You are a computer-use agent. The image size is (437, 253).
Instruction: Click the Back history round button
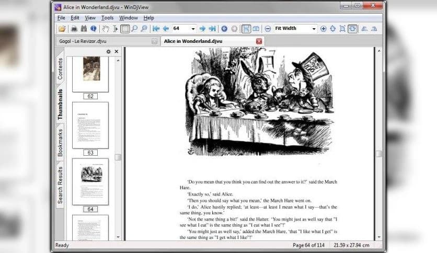click(224, 29)
